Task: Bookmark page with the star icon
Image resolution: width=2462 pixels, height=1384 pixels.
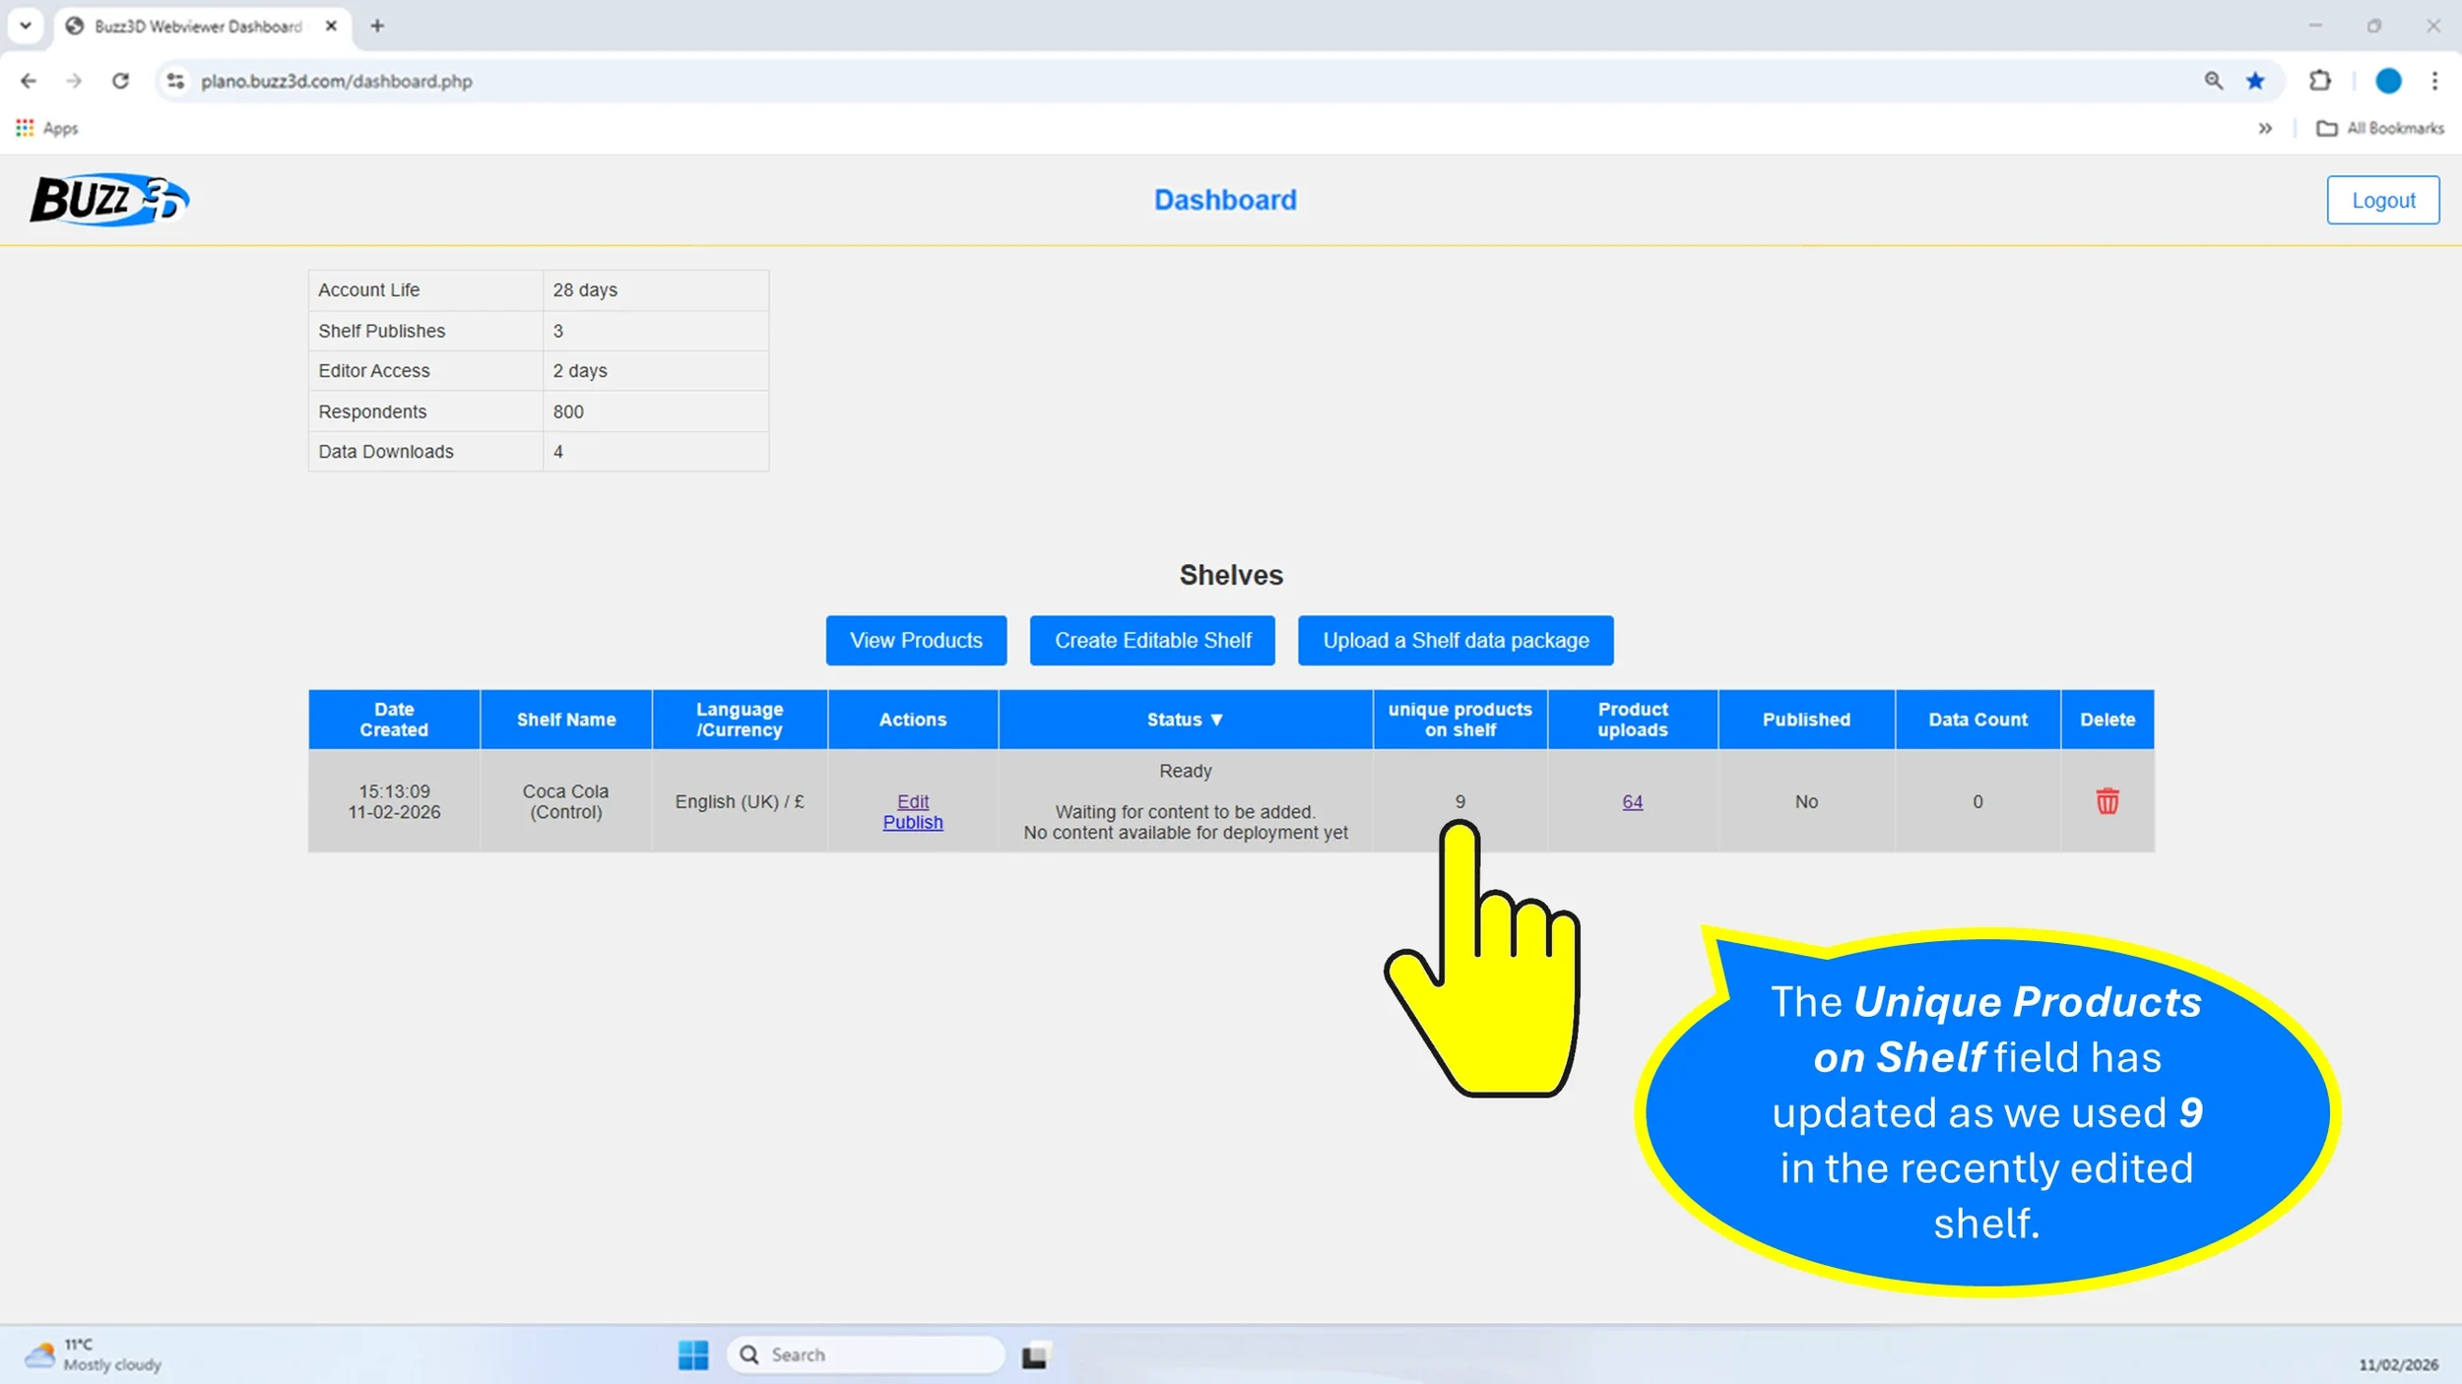Action: point(2255,81)
